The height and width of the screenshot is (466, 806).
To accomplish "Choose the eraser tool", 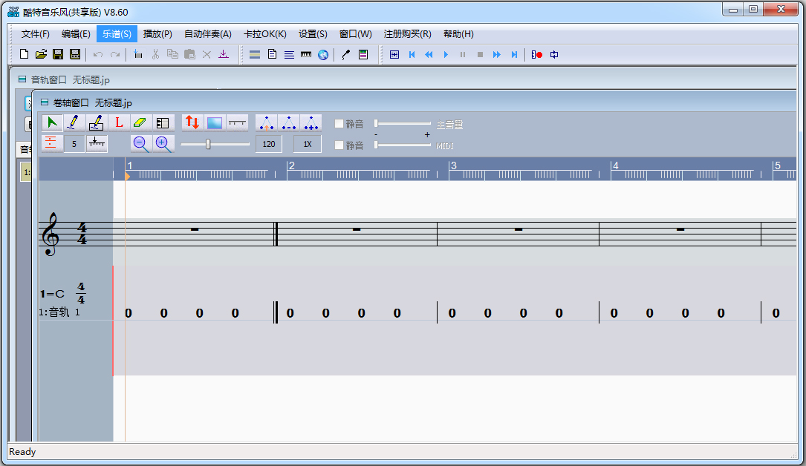I will pyautogui.click(x=140, y=123).
